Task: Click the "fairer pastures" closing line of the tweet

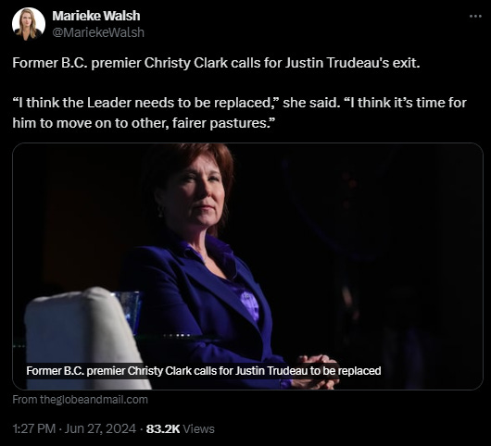Action: pyautogui.click(x=144, y=123)
